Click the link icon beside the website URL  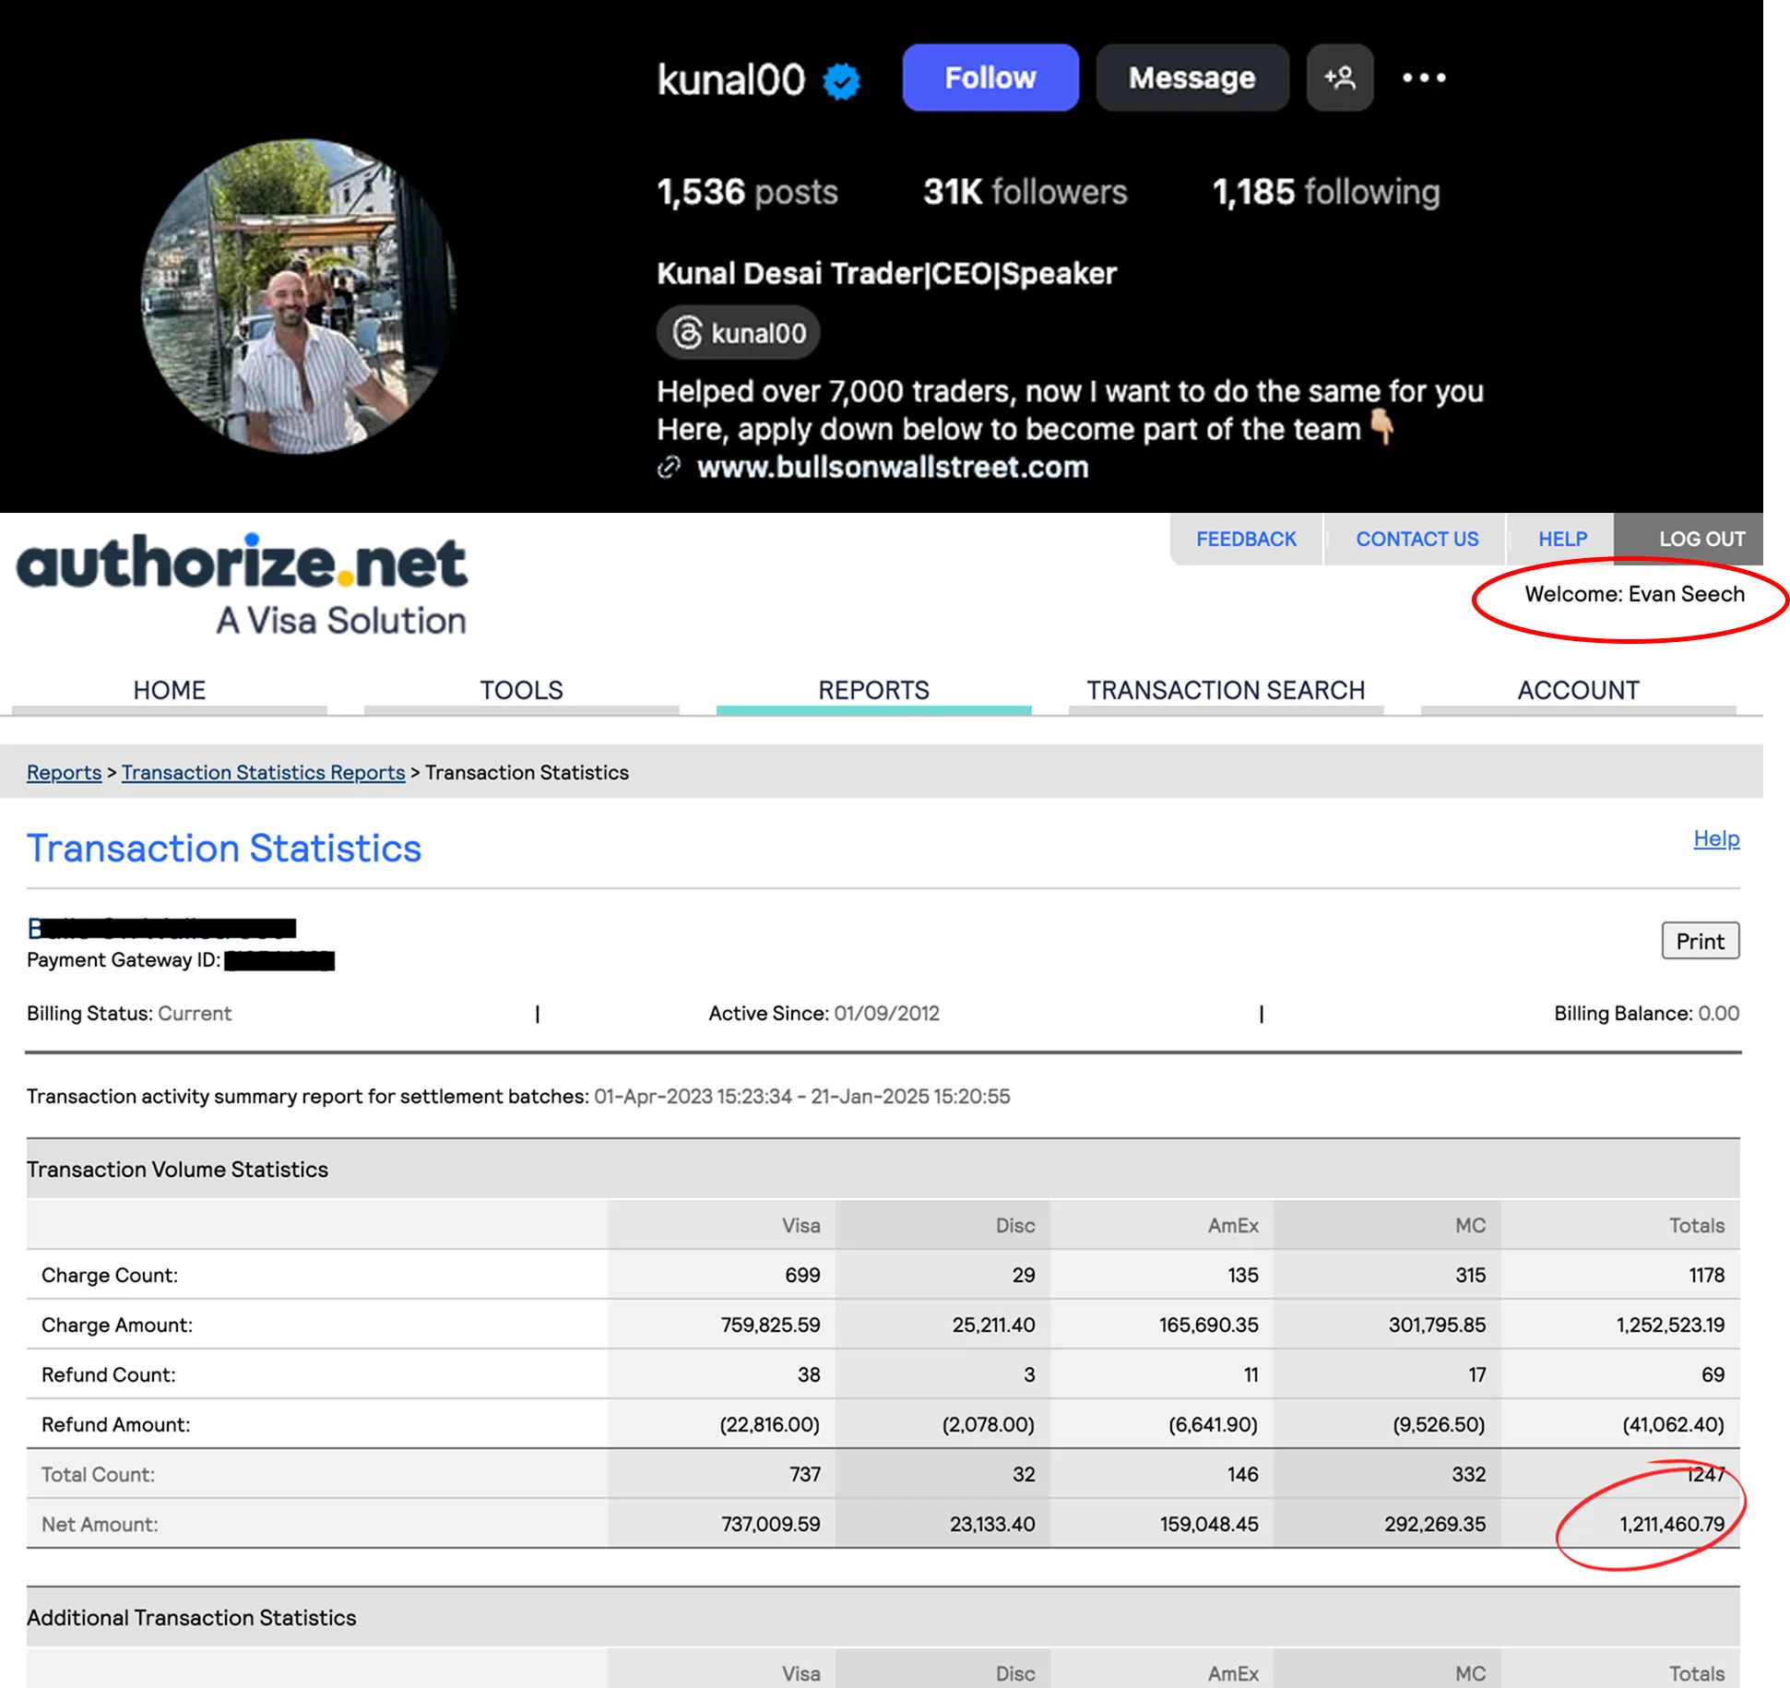[x=669, y=468]
